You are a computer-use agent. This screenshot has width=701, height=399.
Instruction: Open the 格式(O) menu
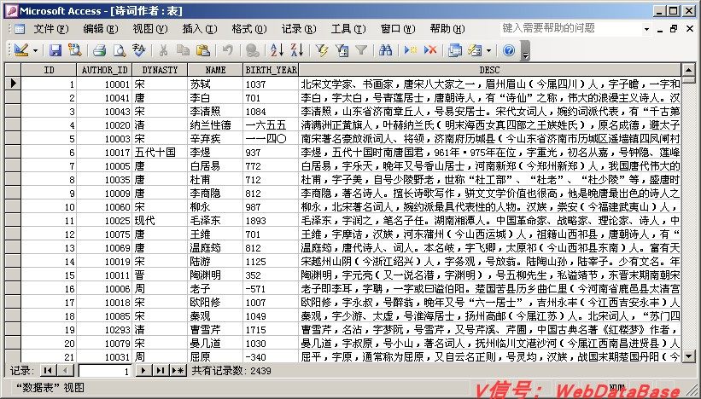tap(249, 29)
